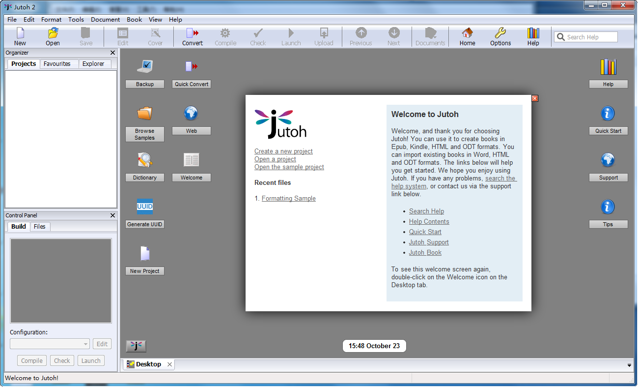Open the Document menu
638x387 pixels.
click(105, 20)
